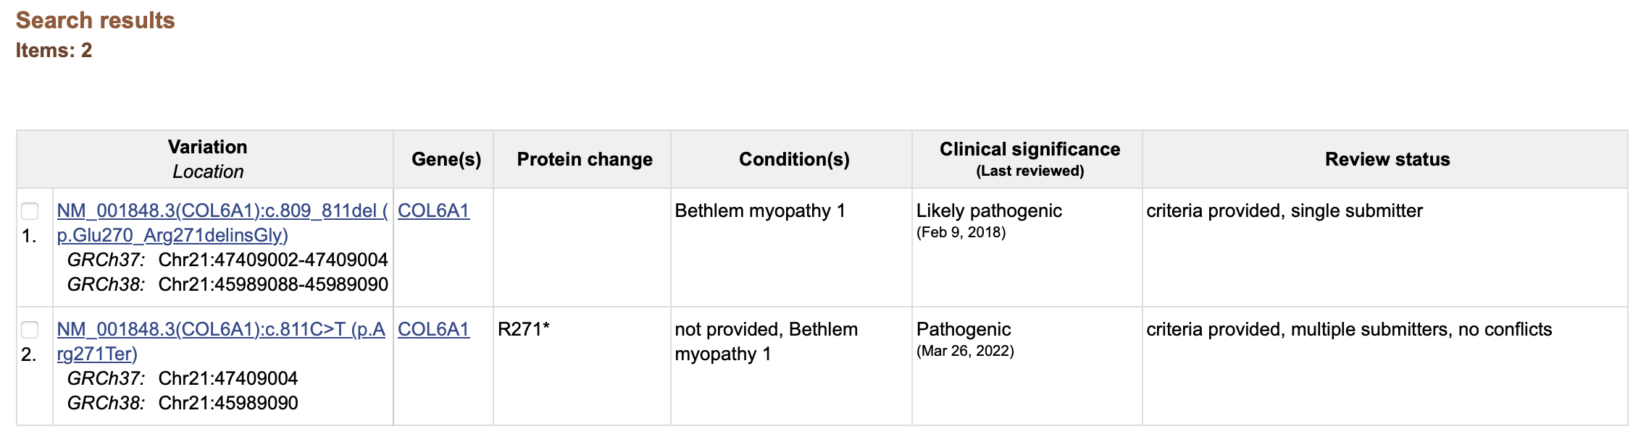
Task: Click the Protein change column header
Action: coord(585,159)
